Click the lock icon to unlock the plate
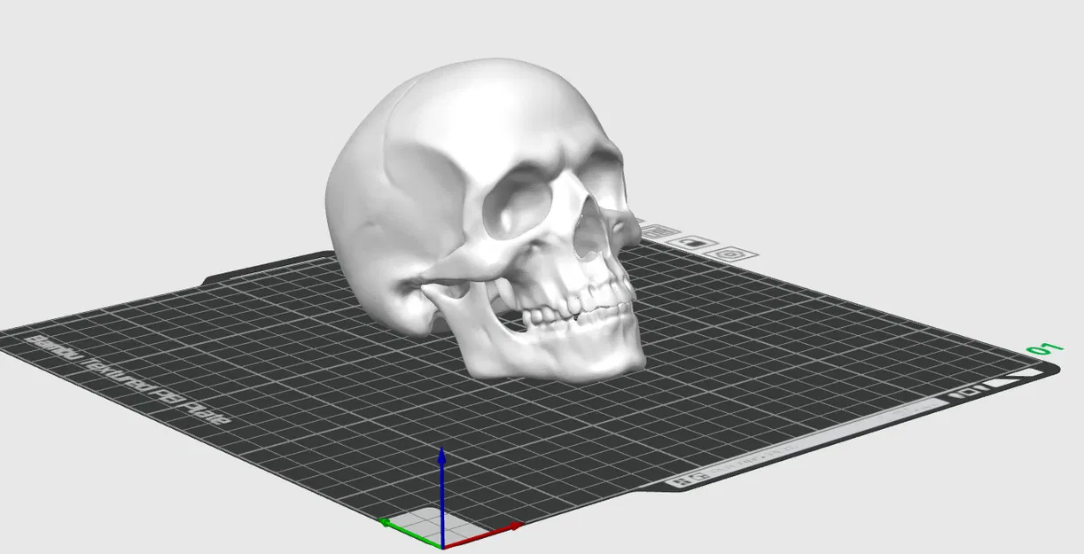The image size is (1084, 554). tap(692, 242)
